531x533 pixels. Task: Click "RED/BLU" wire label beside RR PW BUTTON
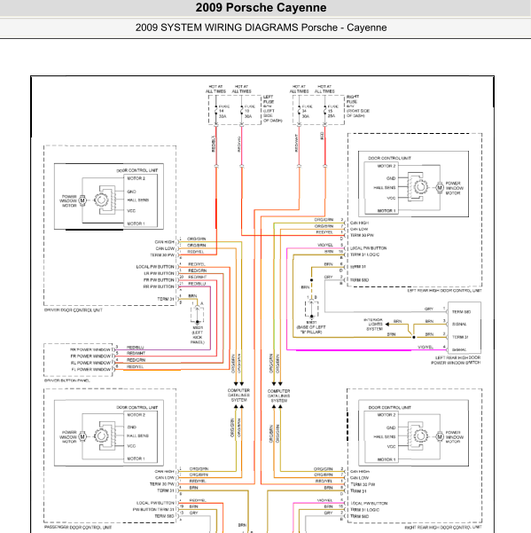pyautogui.click(x=197, y=284)
